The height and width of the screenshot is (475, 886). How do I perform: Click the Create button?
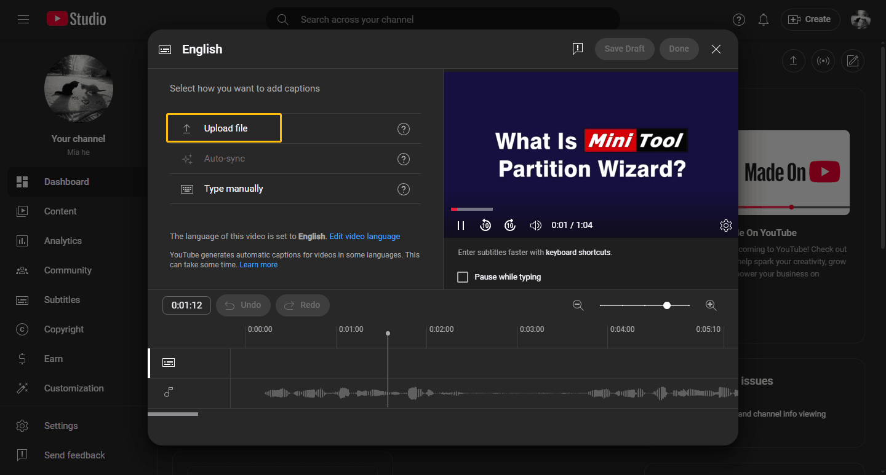coord(810,20)
